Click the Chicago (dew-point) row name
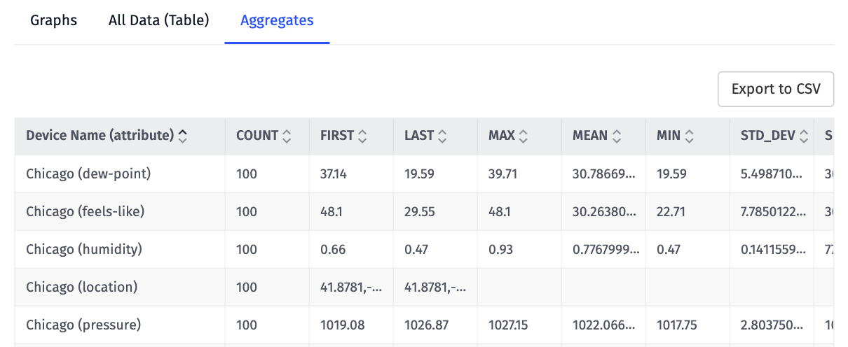Image resolution: width=848 pixels, height=347 pixels. [x=88, y=173]
